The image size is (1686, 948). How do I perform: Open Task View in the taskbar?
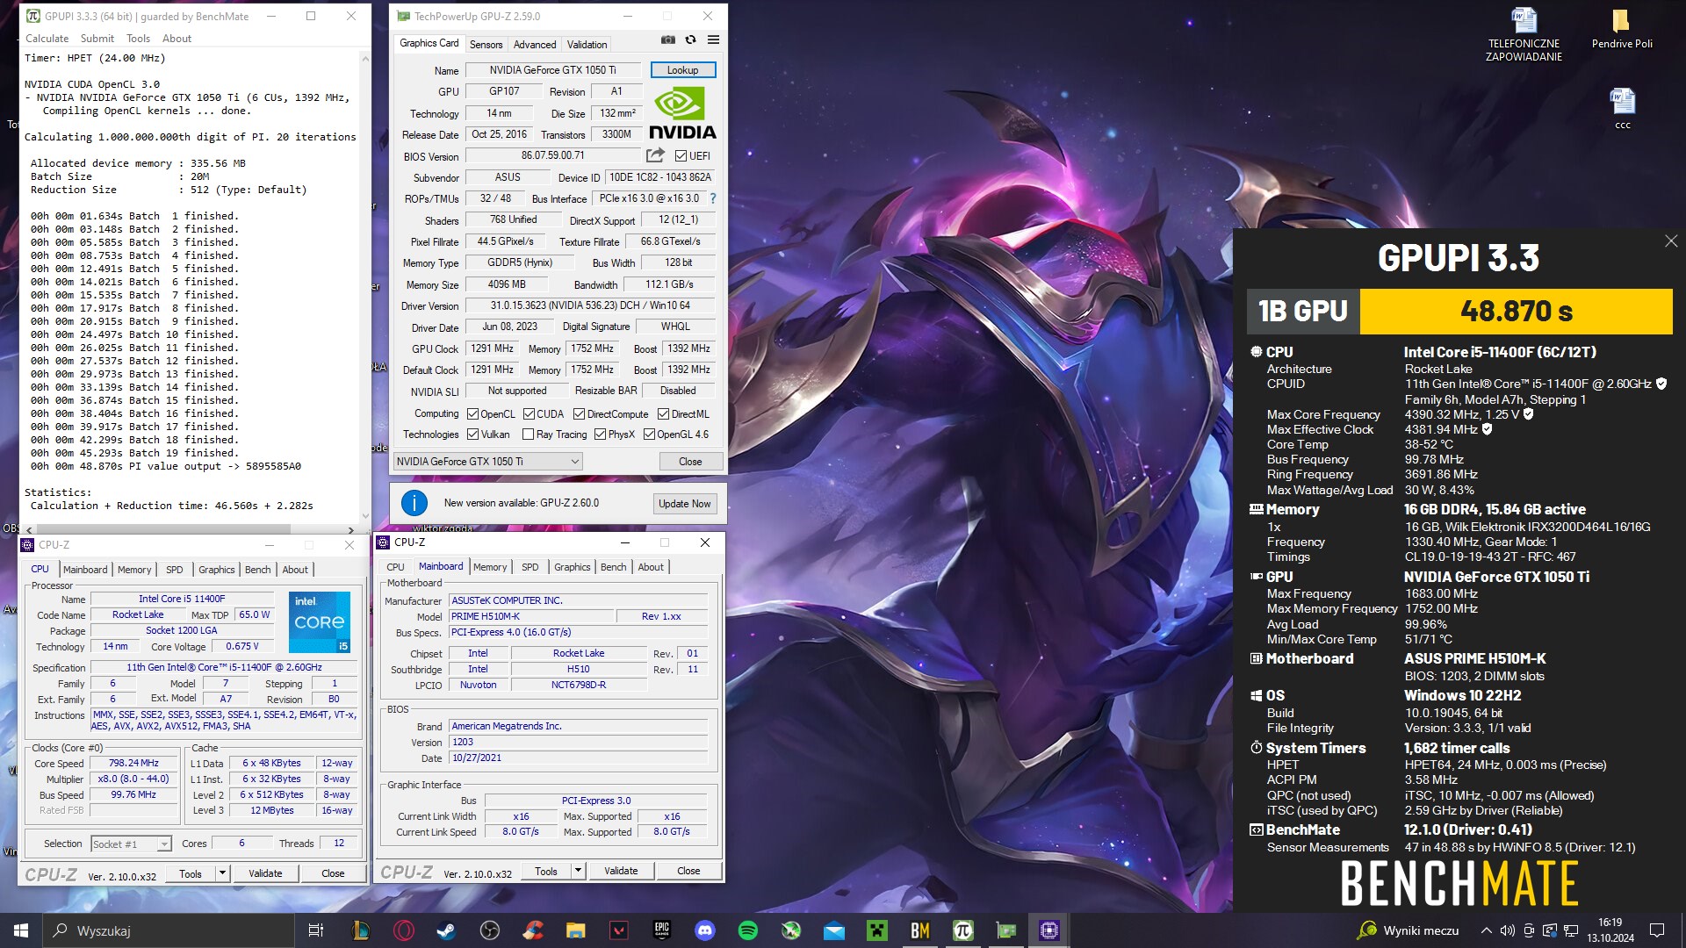pyautogui.click(x=316, y=930)
